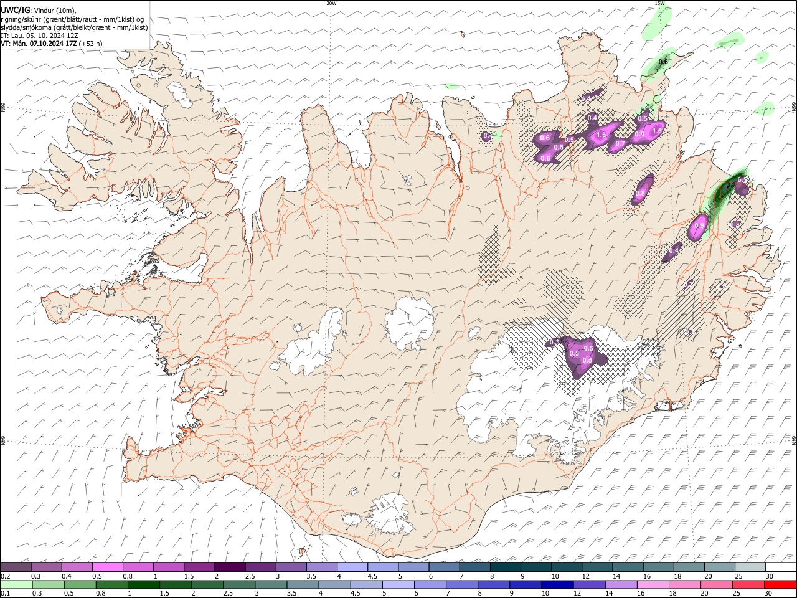Image resolution: width=797 pixels, height=598 pixels.
Task: Click the light lavender 4–4.5 snow legend swatch
Action: click(x=352, y=567)
